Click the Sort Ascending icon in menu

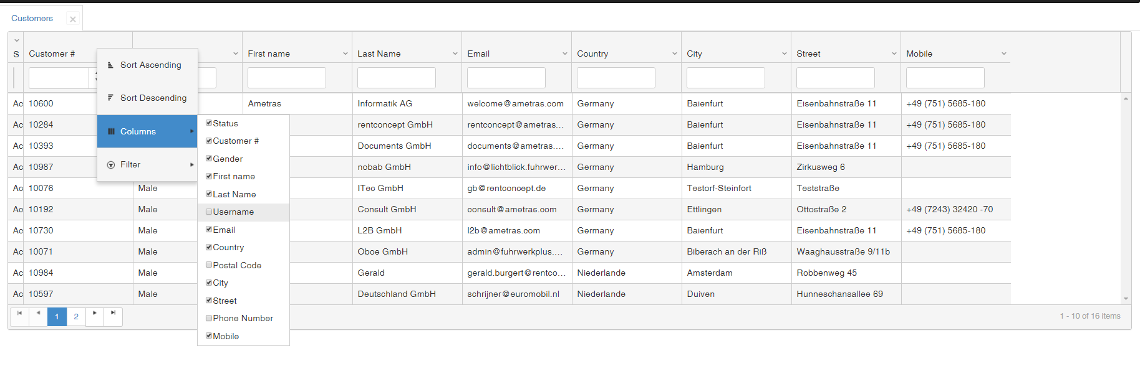[110, 65]
